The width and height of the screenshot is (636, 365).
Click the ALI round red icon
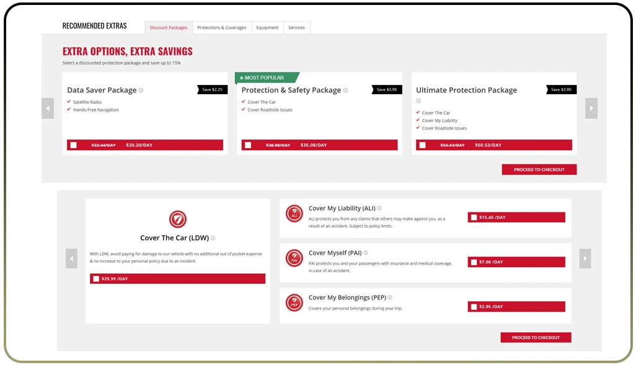pos(294,214)
